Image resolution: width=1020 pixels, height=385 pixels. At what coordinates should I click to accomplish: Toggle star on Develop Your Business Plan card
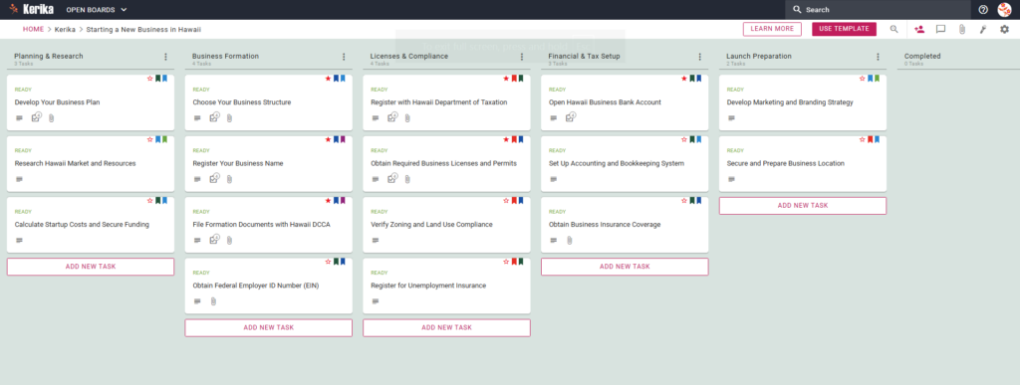tap(149, 79)
